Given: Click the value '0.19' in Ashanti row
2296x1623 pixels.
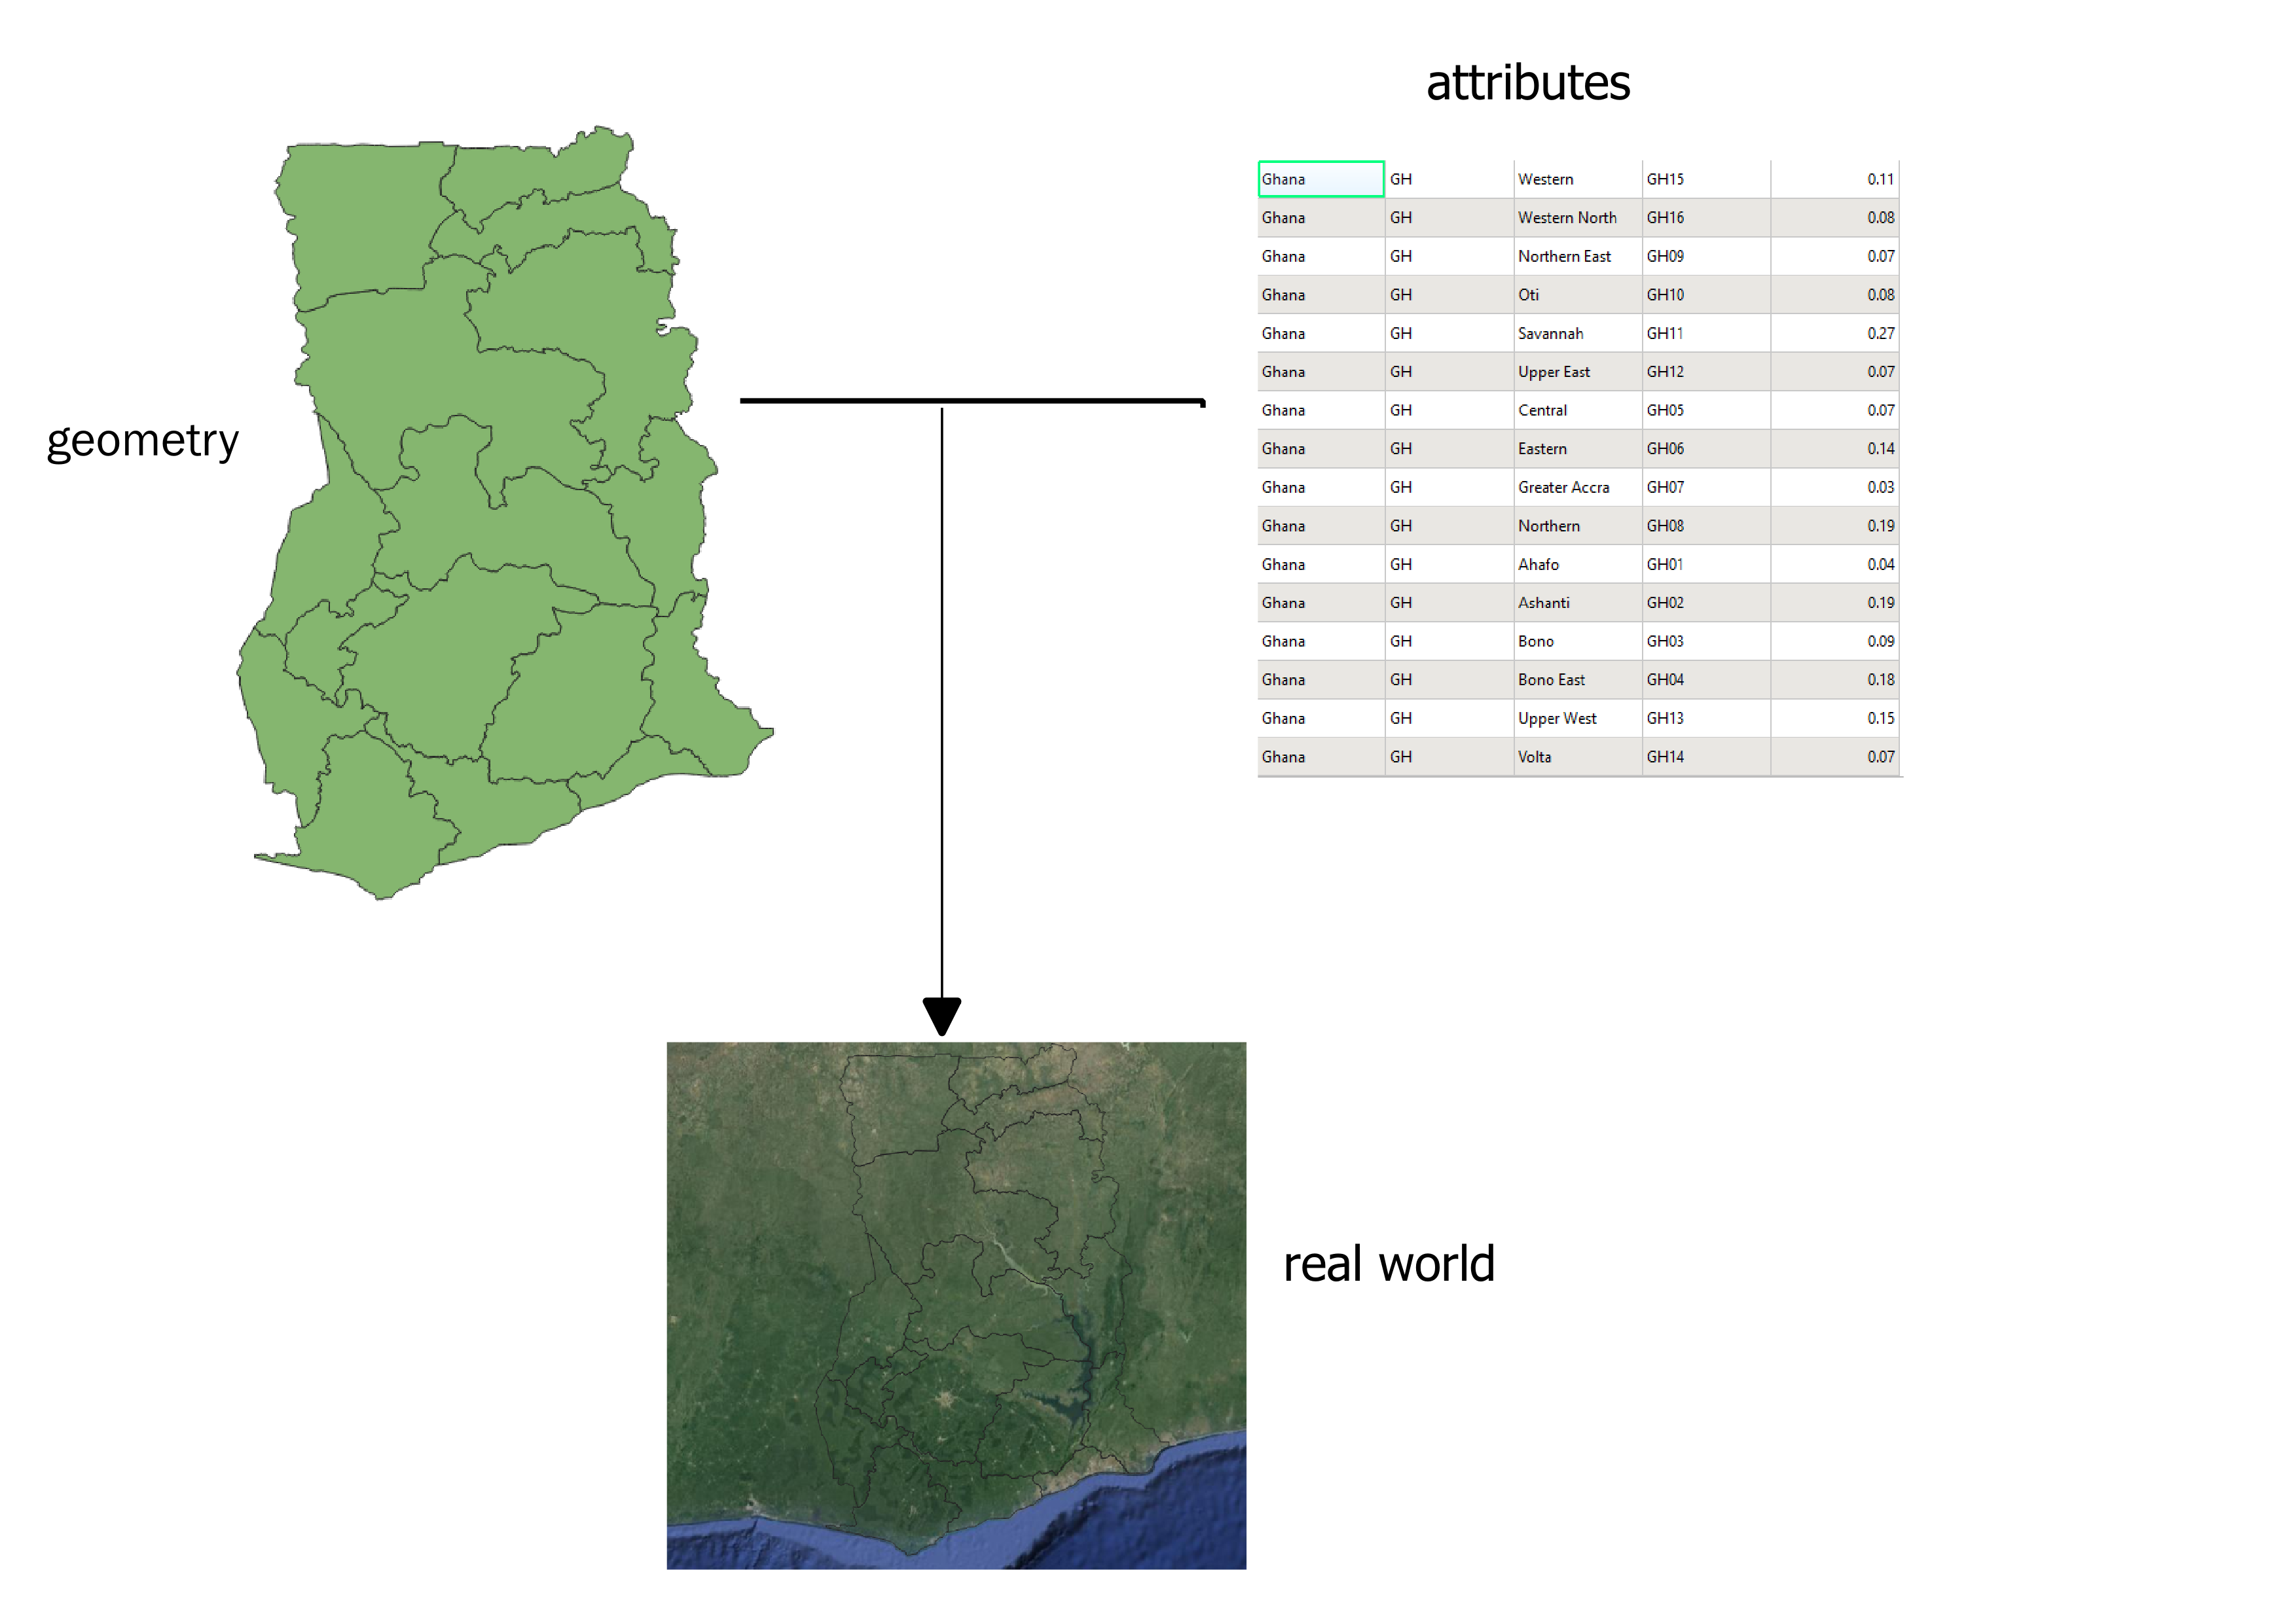Looking at the screenshot, I should click(x=1835, y=603).
